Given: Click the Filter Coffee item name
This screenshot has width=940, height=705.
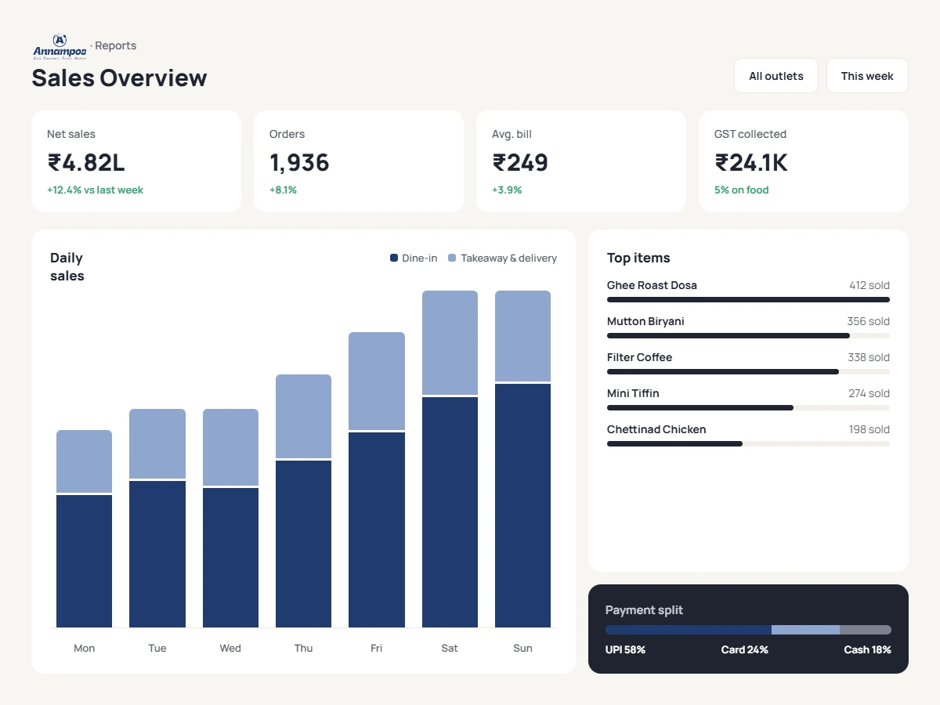Looking at the screenshot, I should pyautogui.click(x=639, y=357).
